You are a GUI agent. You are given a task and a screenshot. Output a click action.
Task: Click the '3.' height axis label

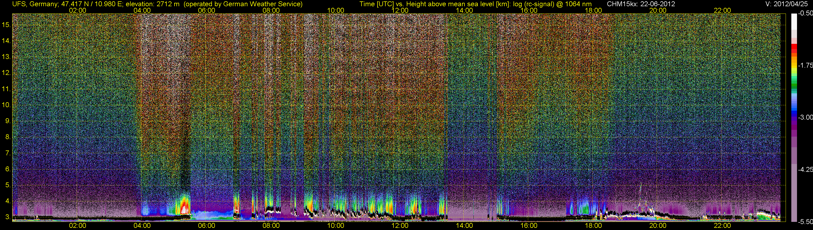8,217
